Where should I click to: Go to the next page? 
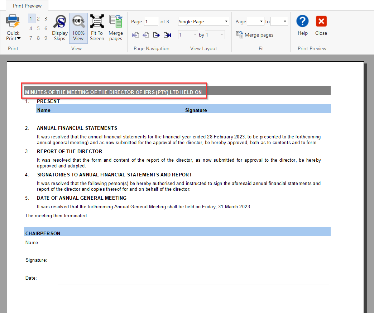[x=156, y=35]
